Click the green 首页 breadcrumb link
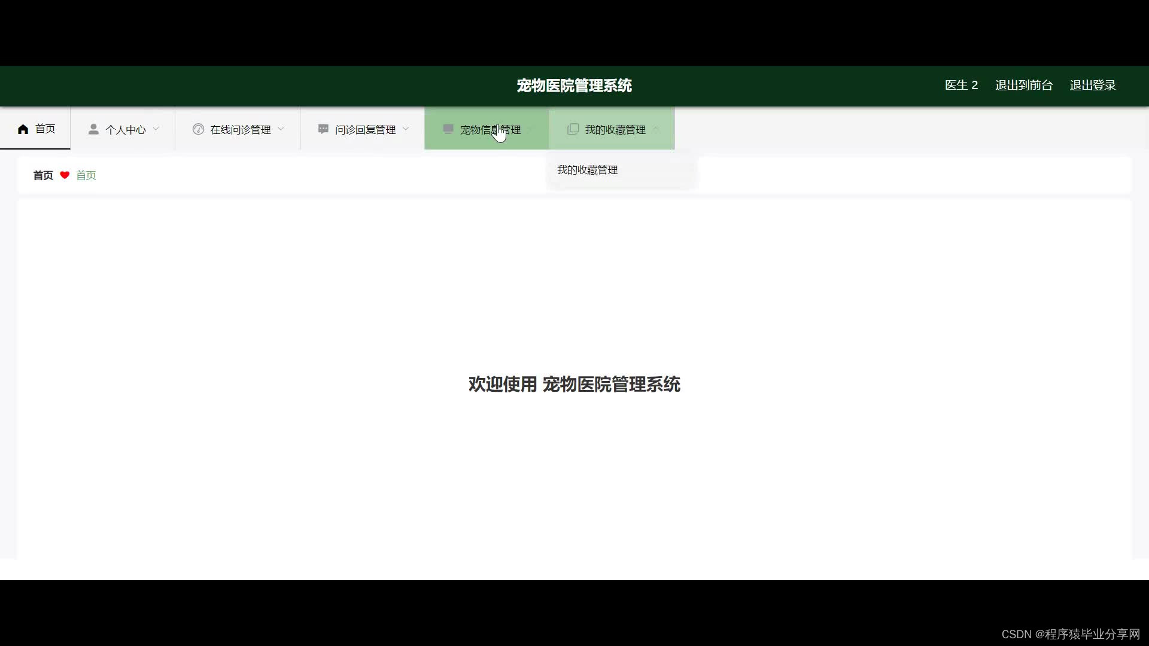1149x646 pixels. tap(86, 175)
